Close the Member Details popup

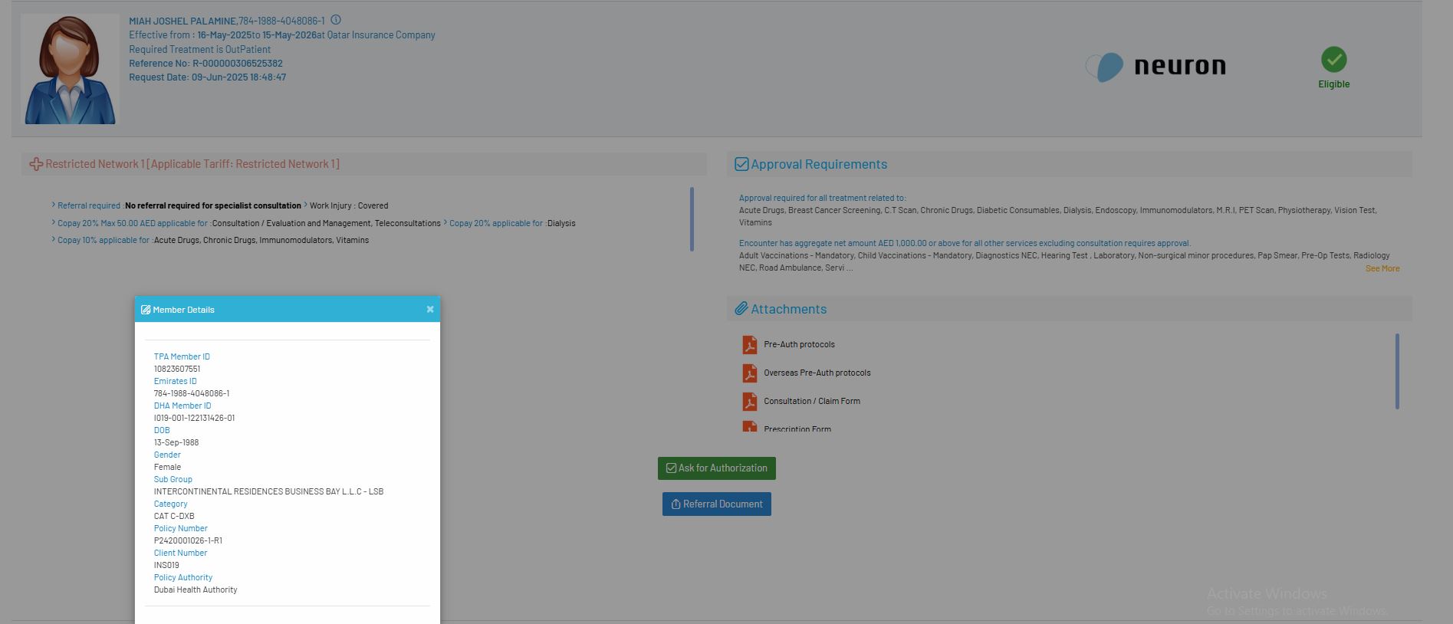pos(430,309)
